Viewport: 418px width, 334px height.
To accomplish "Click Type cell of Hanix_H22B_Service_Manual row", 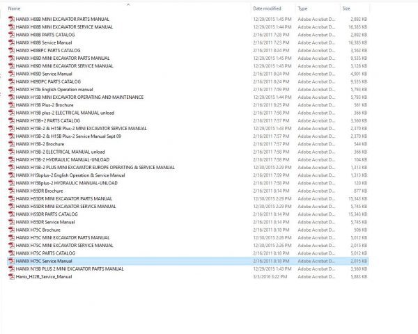I will [x=316, y=277].
